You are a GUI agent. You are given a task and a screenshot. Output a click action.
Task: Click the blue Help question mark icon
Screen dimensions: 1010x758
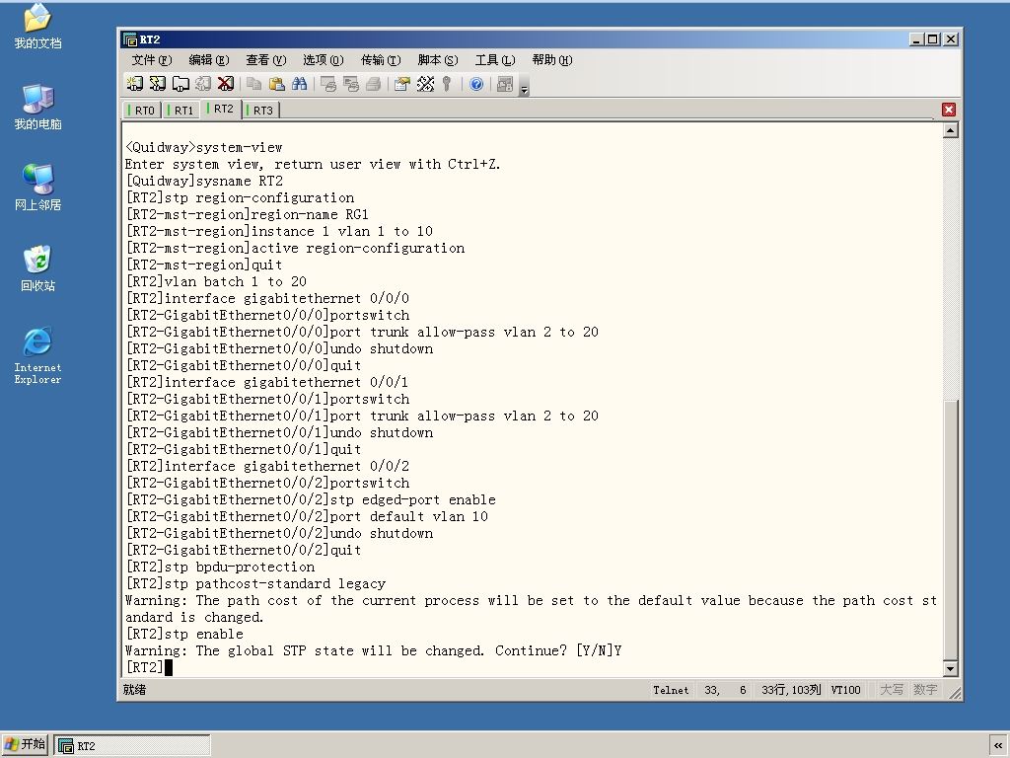(x=476, y=84)
